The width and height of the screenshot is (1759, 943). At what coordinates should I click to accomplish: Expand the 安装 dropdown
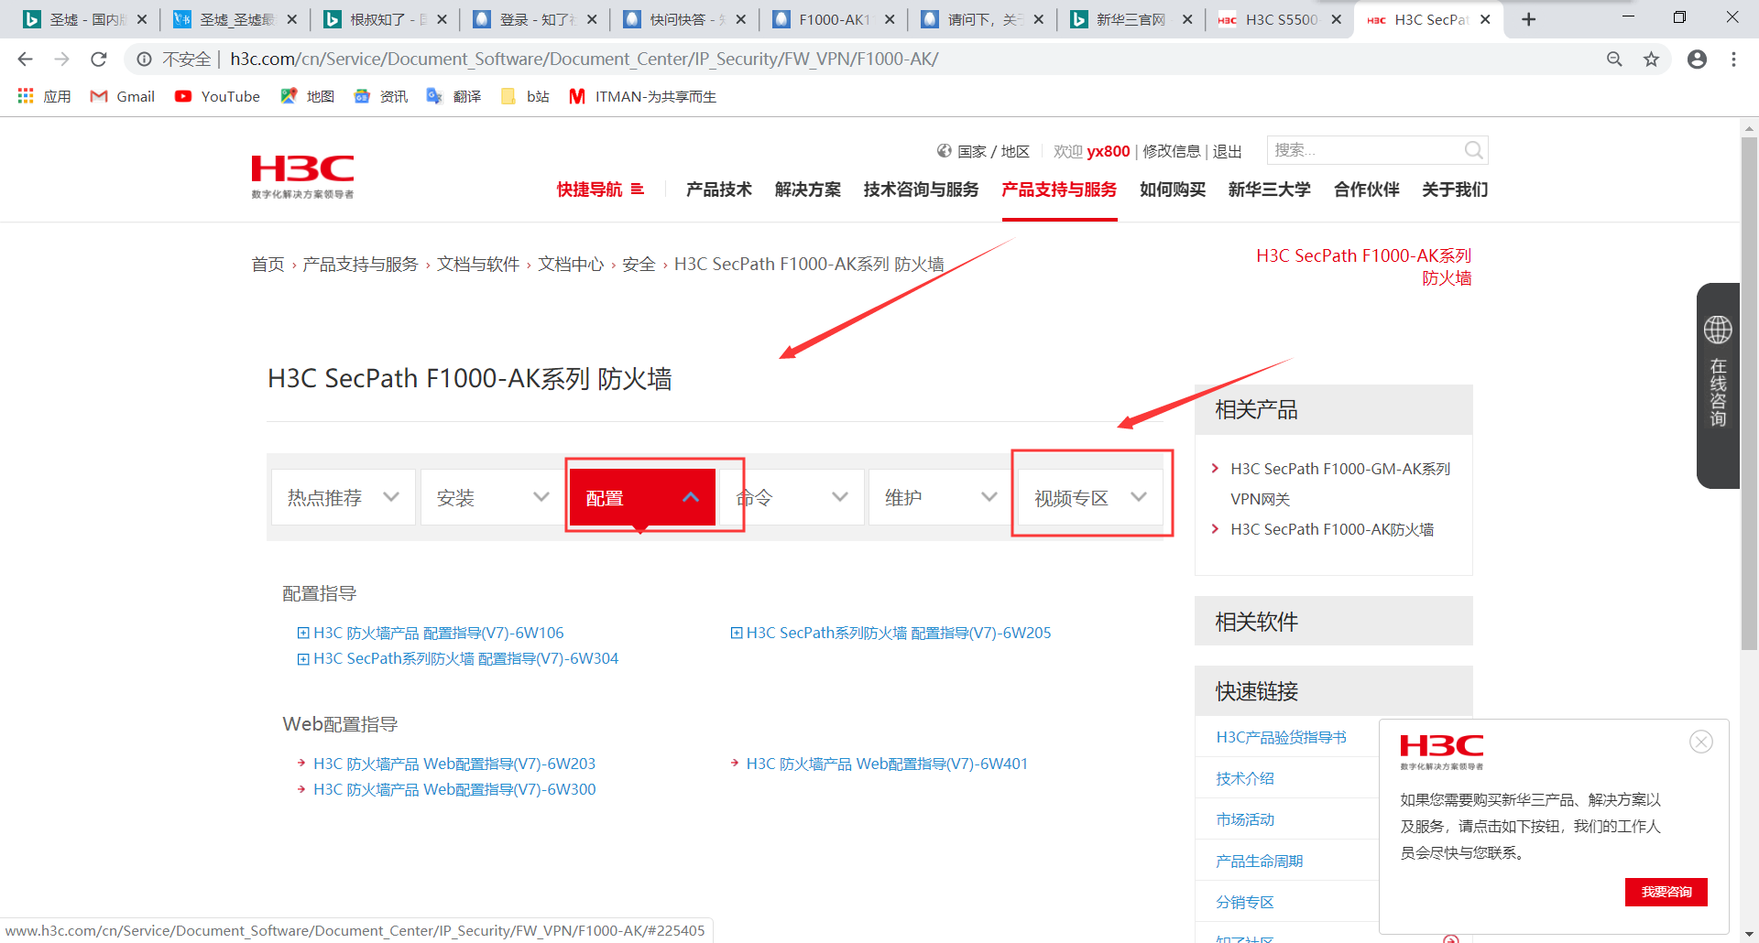point(493,497)
